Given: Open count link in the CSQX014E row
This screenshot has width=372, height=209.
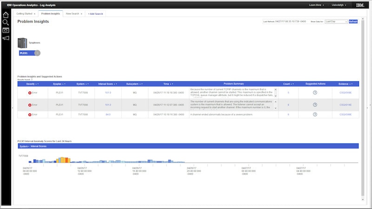Looking at the screenshot, I should (x=288, y=105).
